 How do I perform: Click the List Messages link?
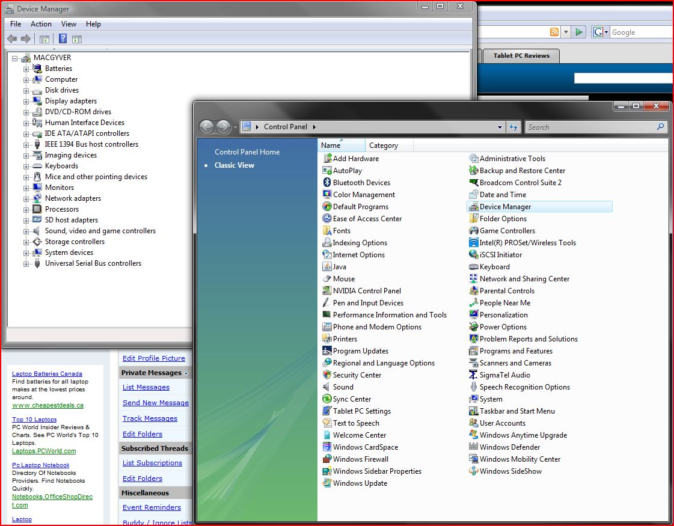(146, 387)
